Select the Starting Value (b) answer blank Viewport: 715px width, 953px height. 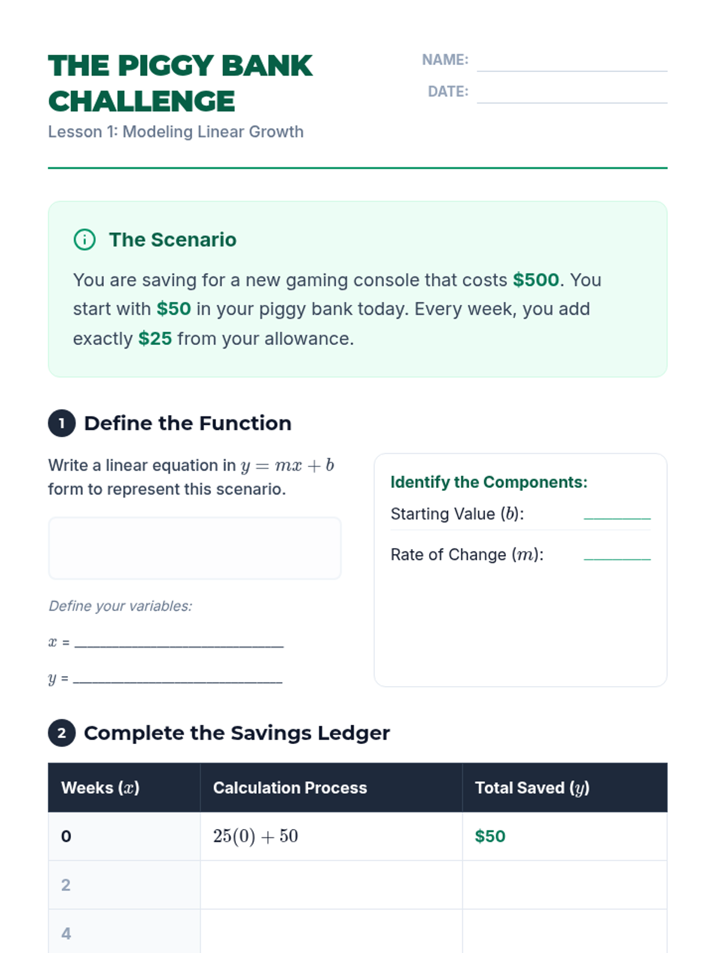[617, 513]
